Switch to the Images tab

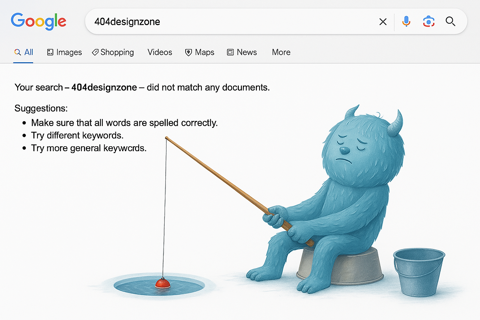pos(69,52)
